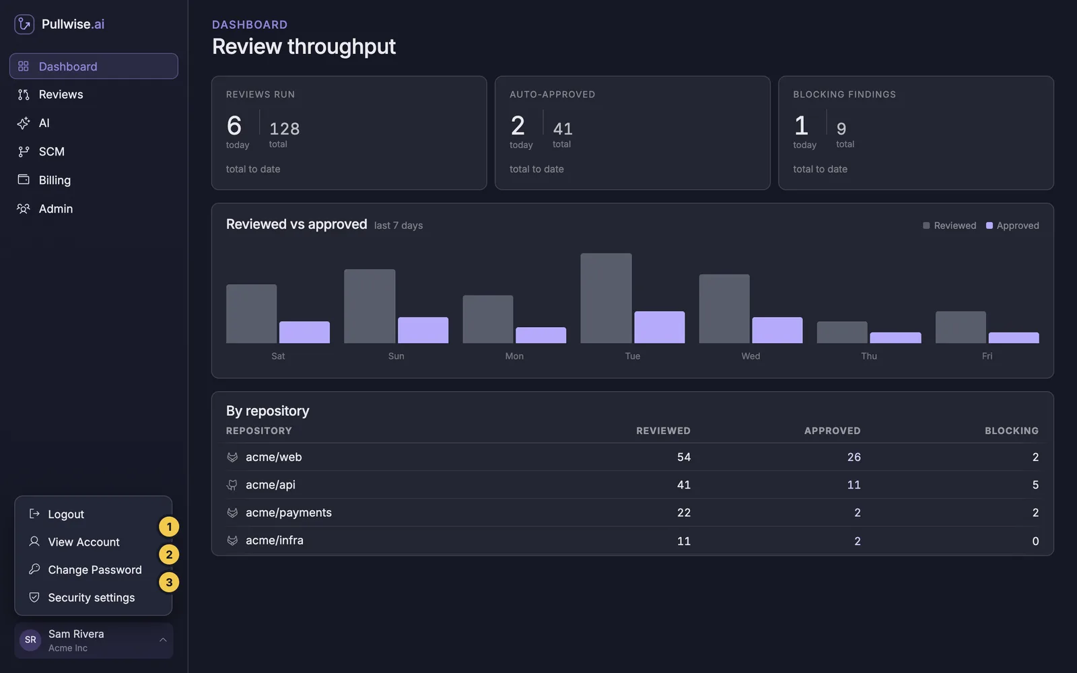1077x673 pixels.
Task: Collapse the Sam Rivera account menu chevron
Action: click(163, 640)
